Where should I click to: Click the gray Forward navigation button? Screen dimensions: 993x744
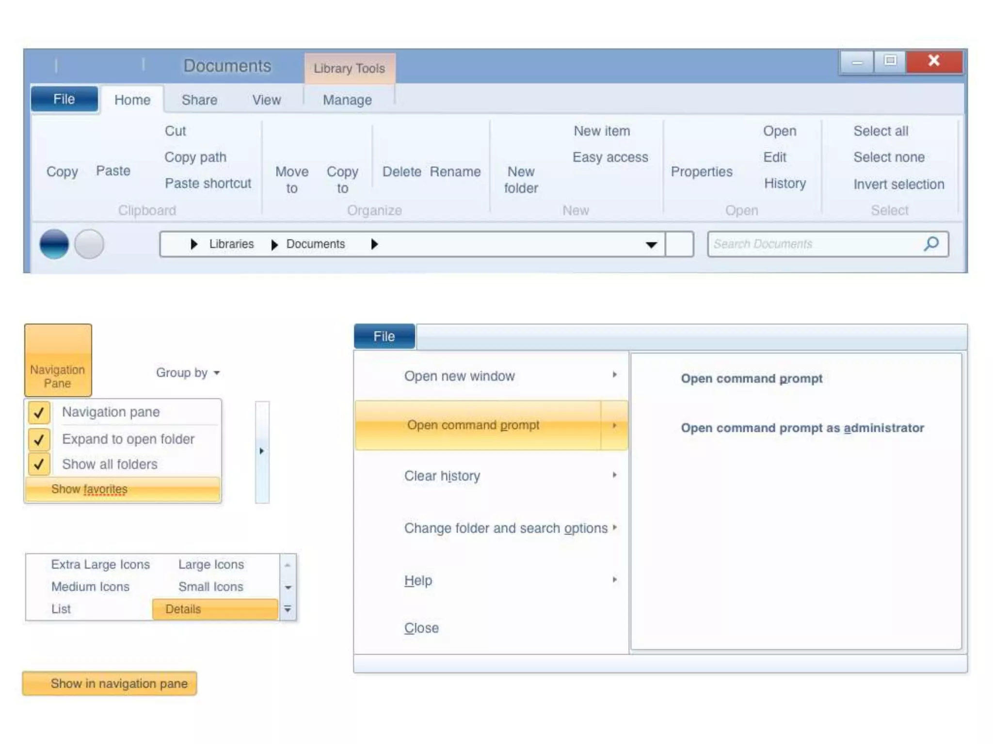click(89, 244)
